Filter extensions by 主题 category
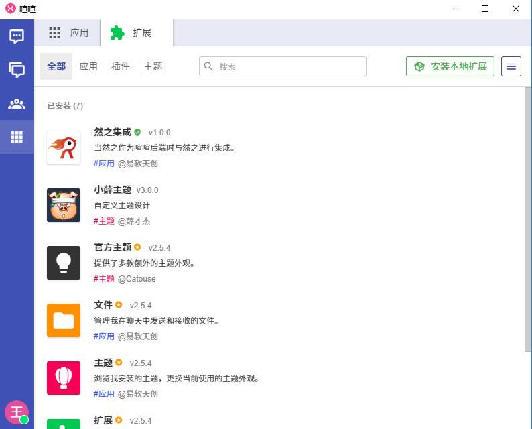 pos(153,66)
